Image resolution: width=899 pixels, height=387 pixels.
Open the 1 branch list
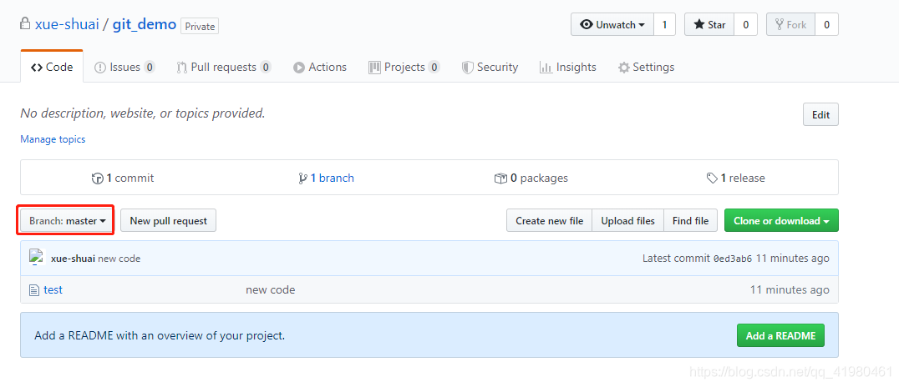(326, 178)
